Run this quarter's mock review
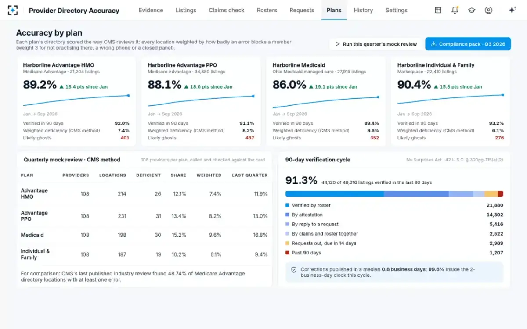This screenshot has height=329, width=527. [375, 44]
